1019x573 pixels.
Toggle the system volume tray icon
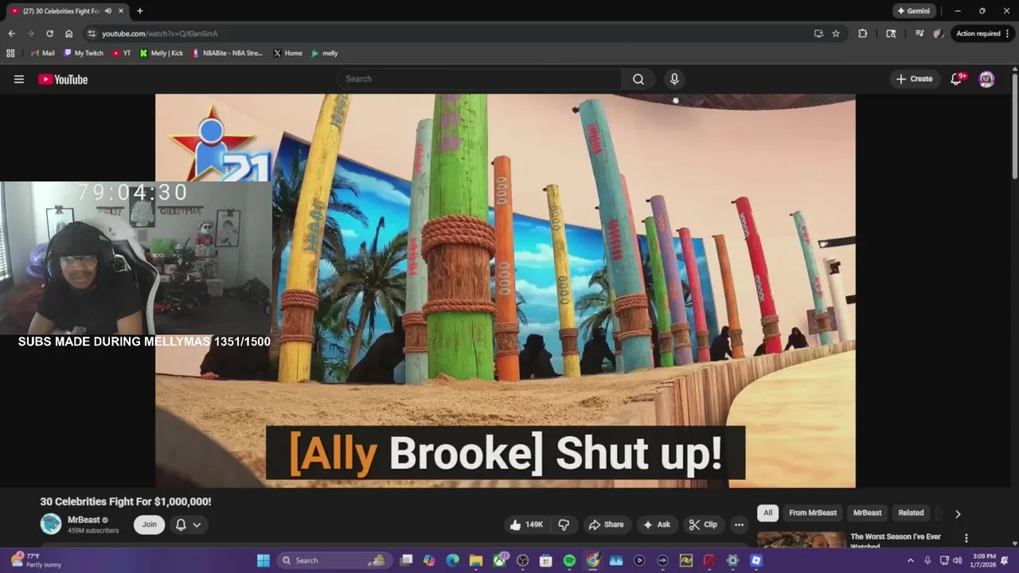tap(959, 560)
